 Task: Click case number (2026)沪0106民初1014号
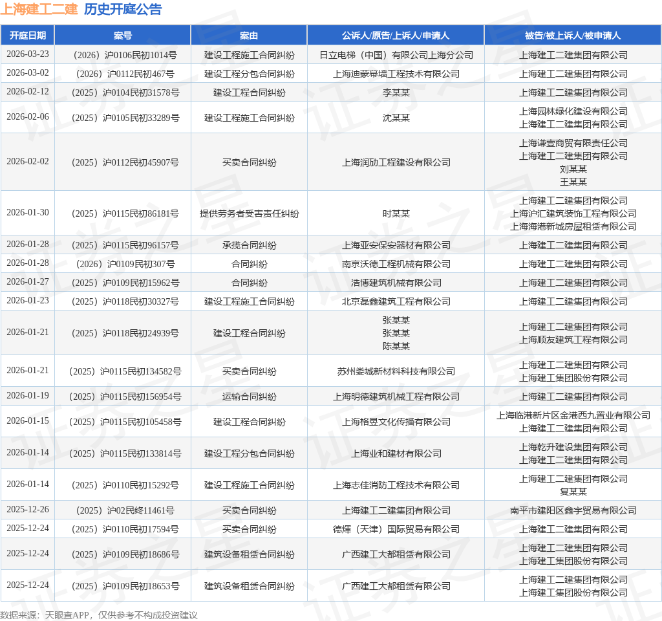coord(123,55)
